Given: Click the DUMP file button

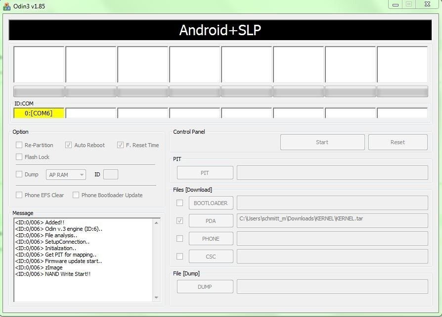Looking at the screenshot, I should click(x=205, y=287).
